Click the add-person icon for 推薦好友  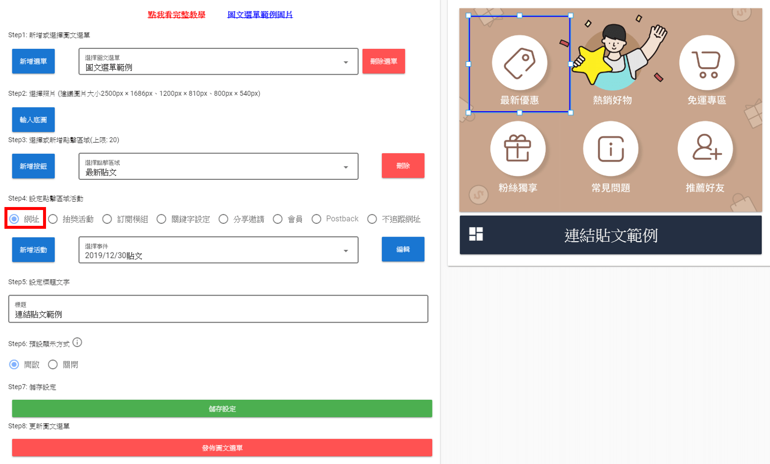pyautogui.click(x=706, y=148)
